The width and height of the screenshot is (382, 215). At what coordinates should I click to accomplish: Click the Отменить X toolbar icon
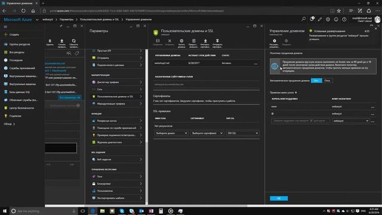170,41
